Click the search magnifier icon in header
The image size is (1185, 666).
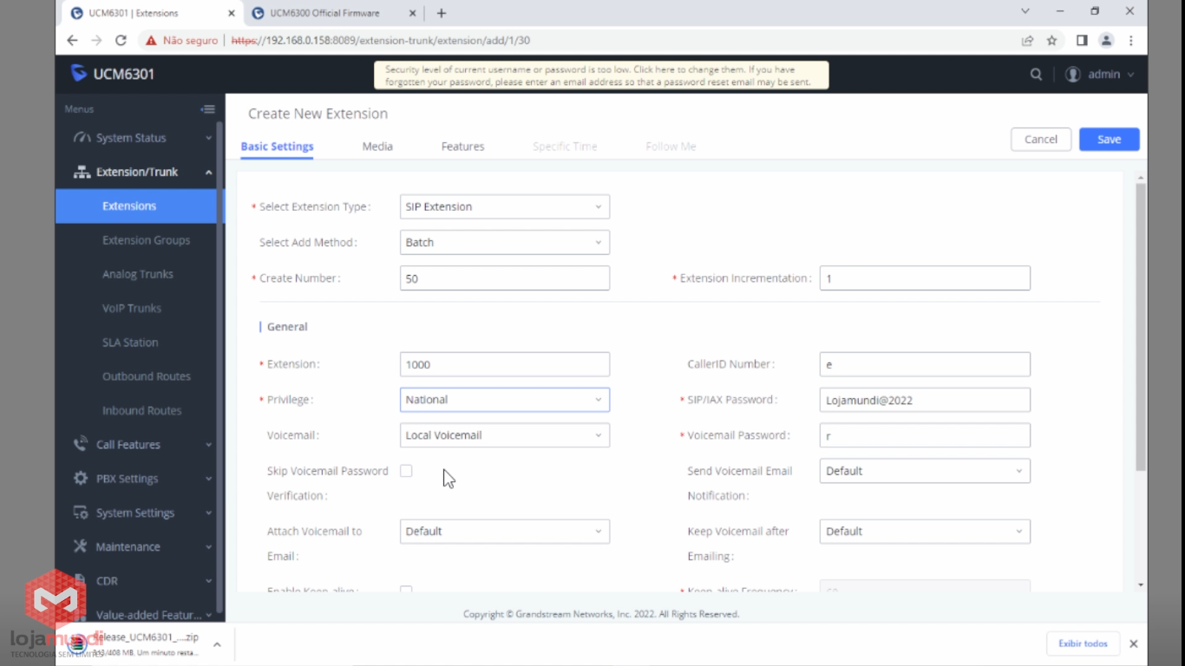pyautogui.click(x=1036, y=75)
